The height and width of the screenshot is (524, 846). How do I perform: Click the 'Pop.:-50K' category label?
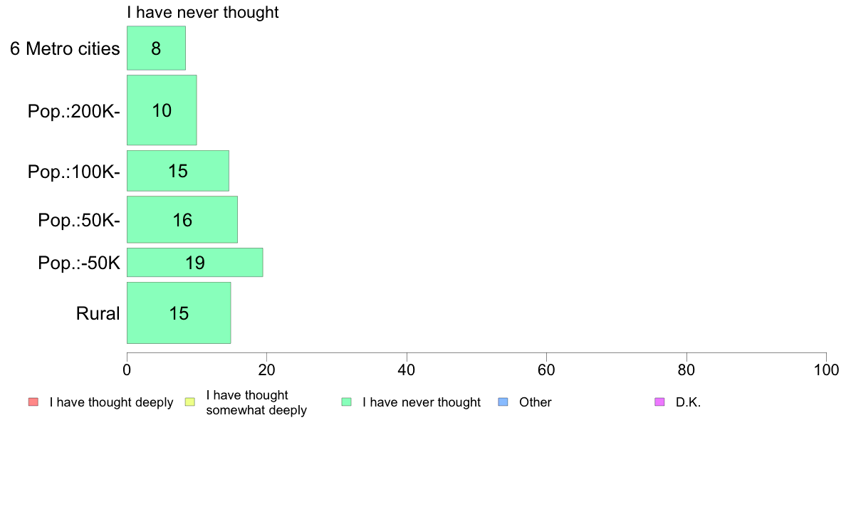[x=79, y=263]
